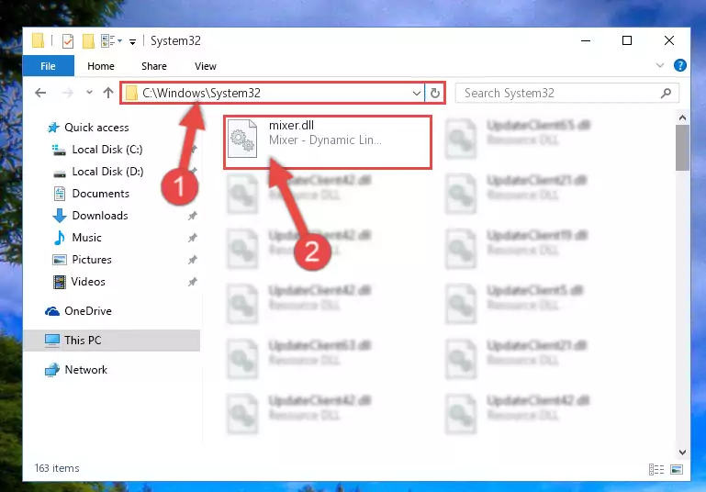Screen dimensions: 706x492
Task: Click the mixer.dll gear file icon
Action: click(242, 139)
